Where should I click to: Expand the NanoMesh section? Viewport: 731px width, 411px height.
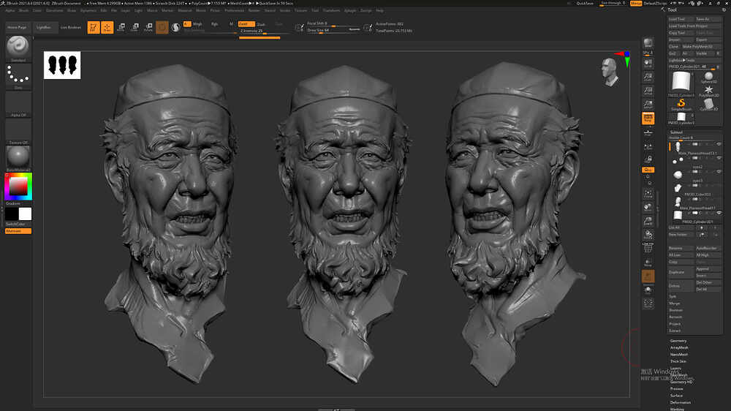679,355
